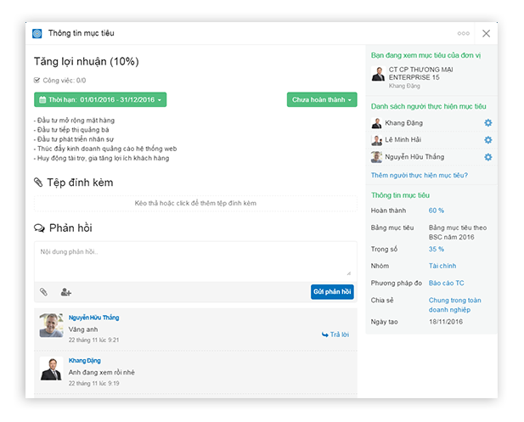Click gear icon beside Nguyễn Hữu Thắng
The image size is (524, 422).
click(487, 157)
